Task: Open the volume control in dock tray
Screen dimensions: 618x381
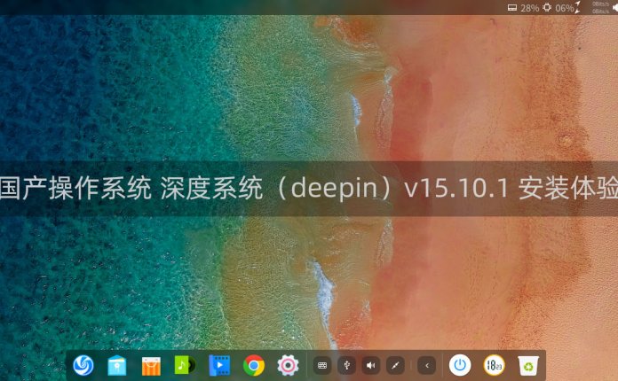Action: 371,365
